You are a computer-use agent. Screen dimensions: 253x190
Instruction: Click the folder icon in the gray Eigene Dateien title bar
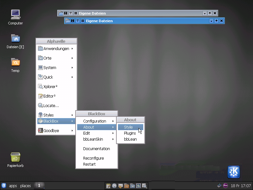(x=61, y=13)
